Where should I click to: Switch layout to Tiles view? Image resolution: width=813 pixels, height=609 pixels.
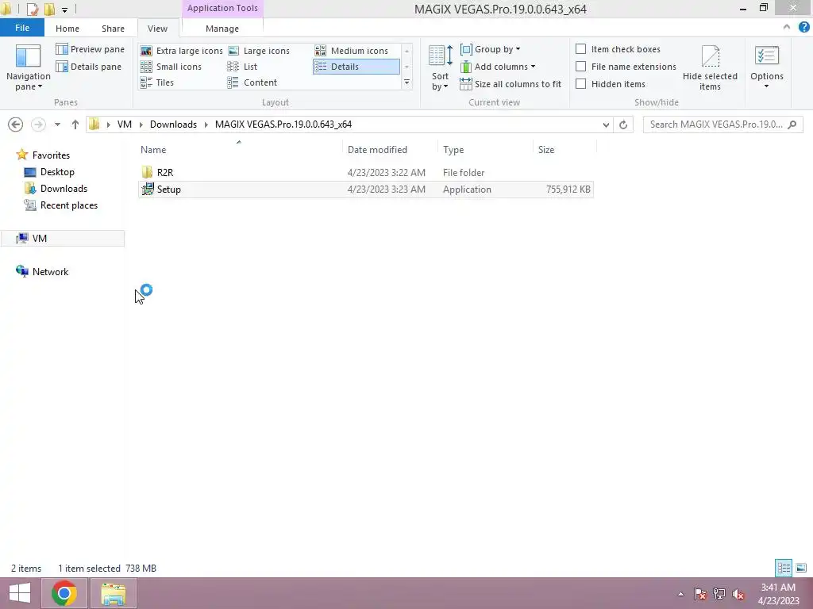pos(157,82)
